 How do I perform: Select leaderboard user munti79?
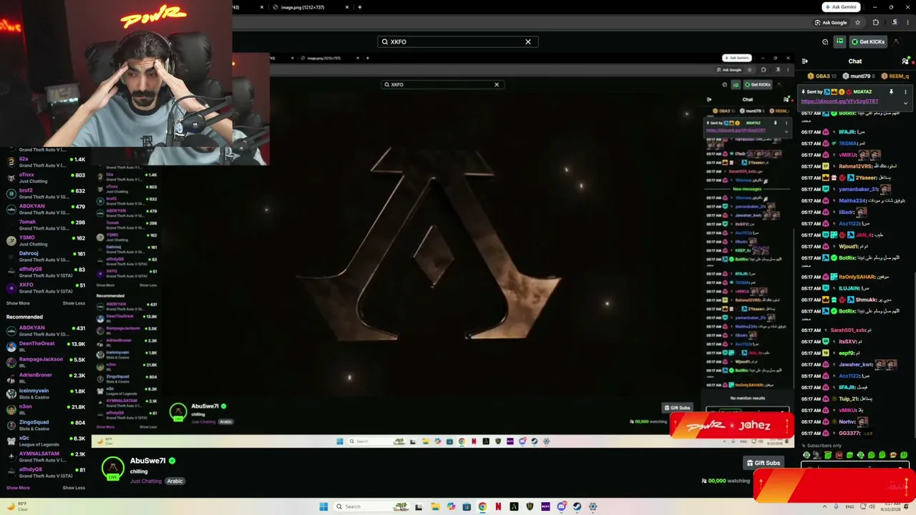click(x=859, y=76)
